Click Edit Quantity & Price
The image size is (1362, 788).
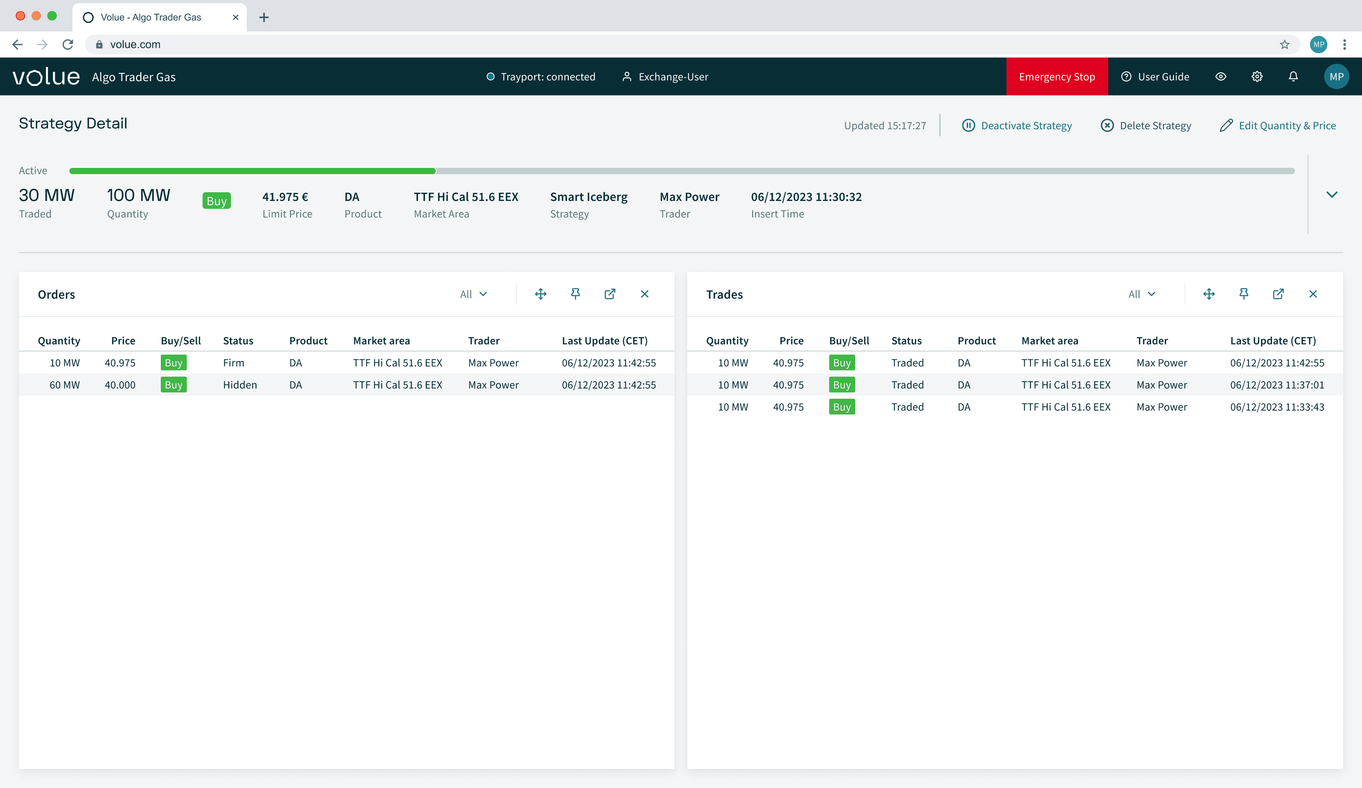(1278, 125)
